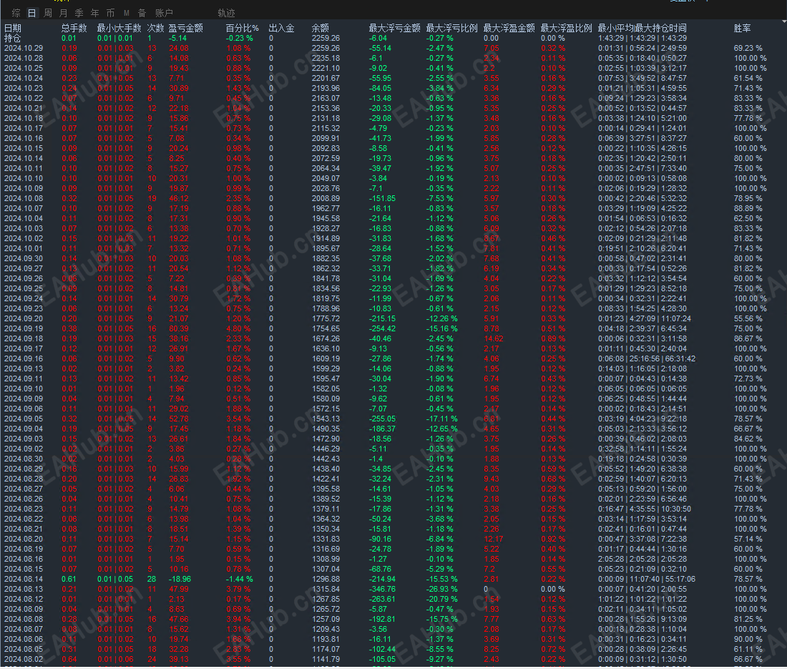
Task: Click the 最大浮亏金额 column header
Action: 394,28
